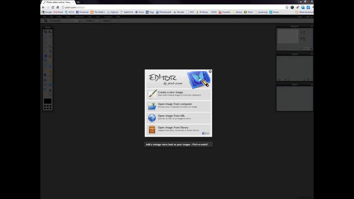Pick the Dodge tool
This screenshot has height=199, width=354.
[x=45, y=75]
